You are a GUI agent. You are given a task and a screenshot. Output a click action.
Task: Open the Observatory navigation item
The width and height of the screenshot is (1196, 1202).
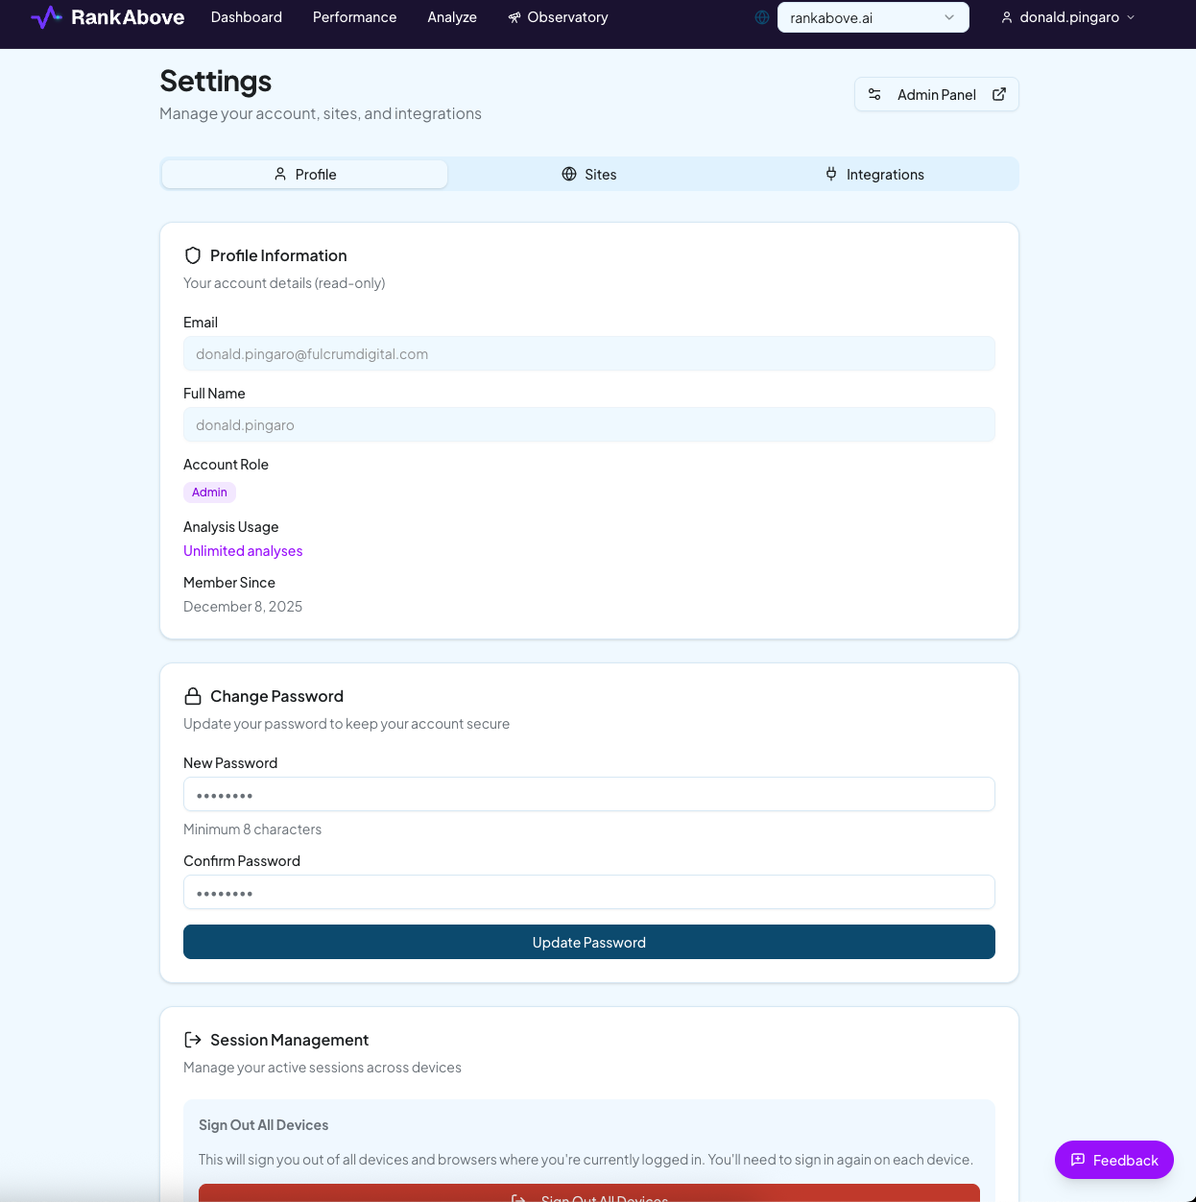(559, 17)
